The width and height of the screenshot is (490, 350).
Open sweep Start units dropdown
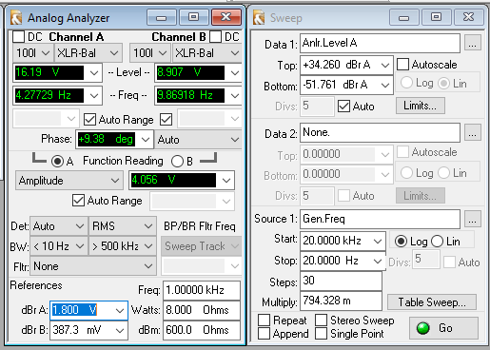point(378,242)
